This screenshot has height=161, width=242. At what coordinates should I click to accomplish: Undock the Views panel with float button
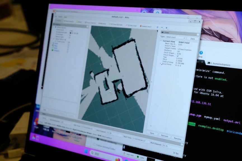point(198,35)
